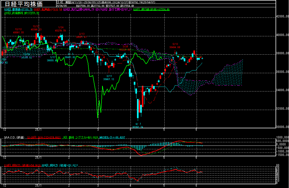Click legend 026日 基準線=37133.78

18,9
